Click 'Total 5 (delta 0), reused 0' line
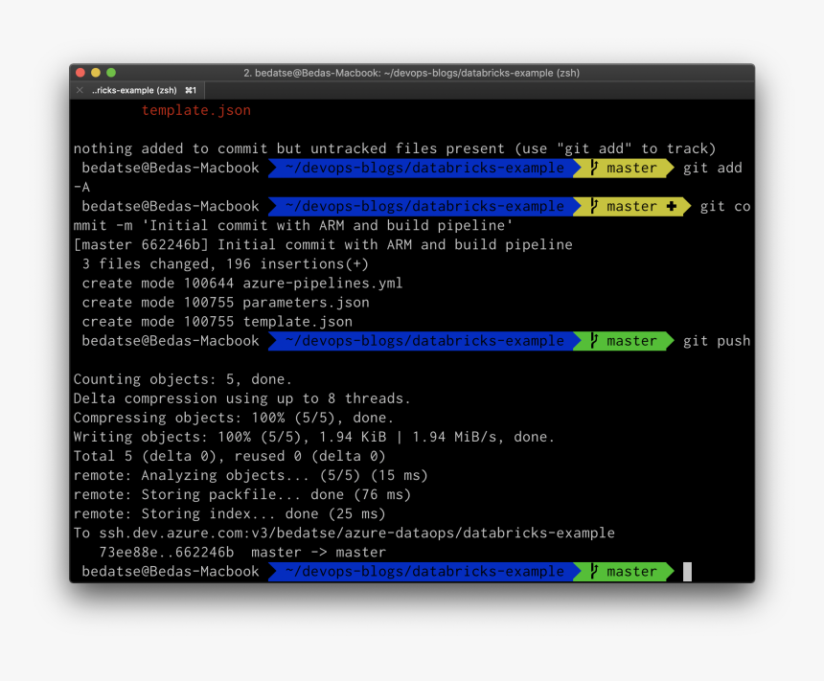824x681 pixels. [x=230, y=456]
